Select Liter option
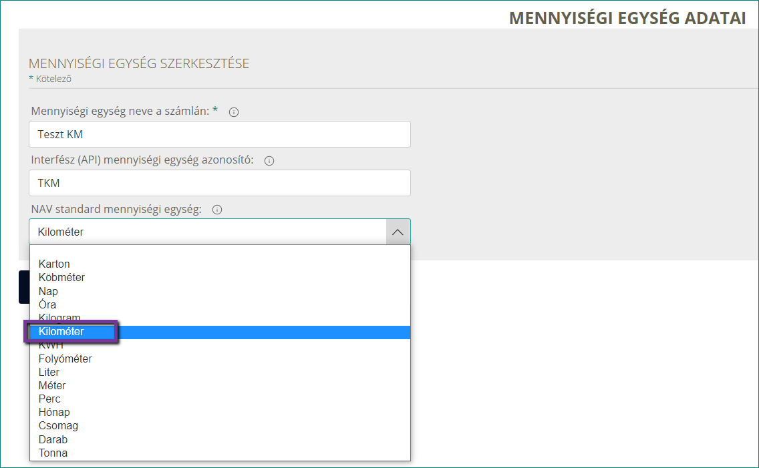The image size is (759, 468). (x=220, y=373)
